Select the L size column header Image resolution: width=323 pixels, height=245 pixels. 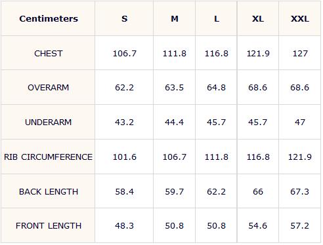point(217,19)
